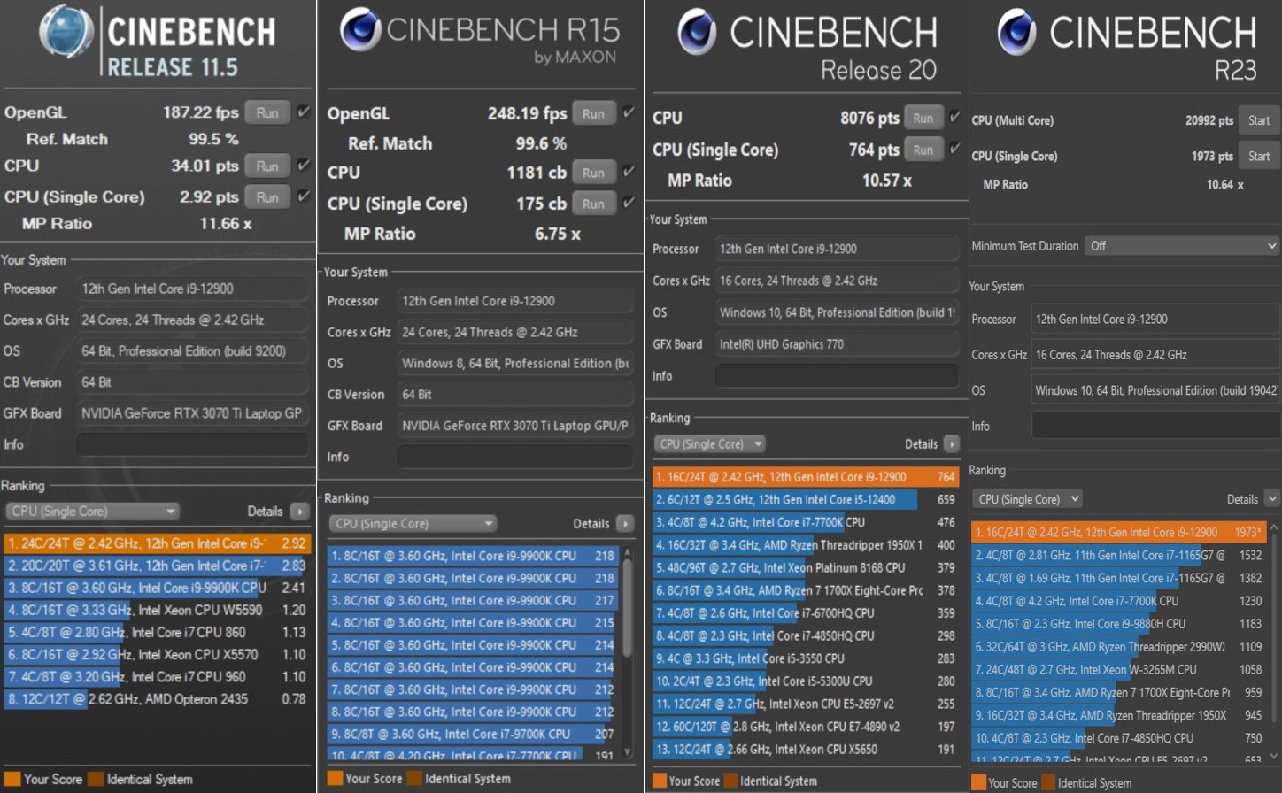Click the Cinebench R23 logo icon
1282x793 pixels.
coord(1017,33)
